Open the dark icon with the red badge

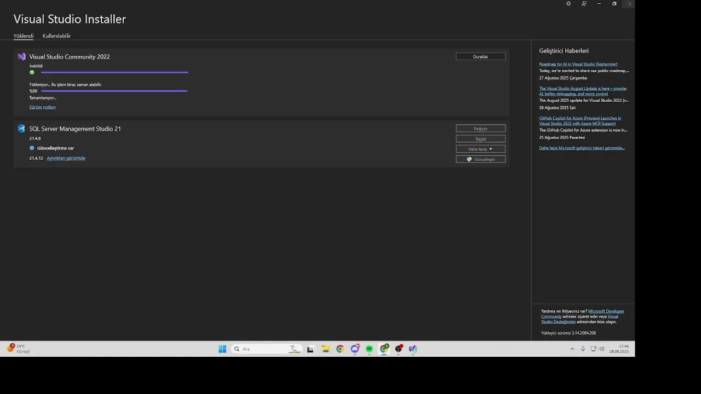pyautogui.click(x=399, y=349)
